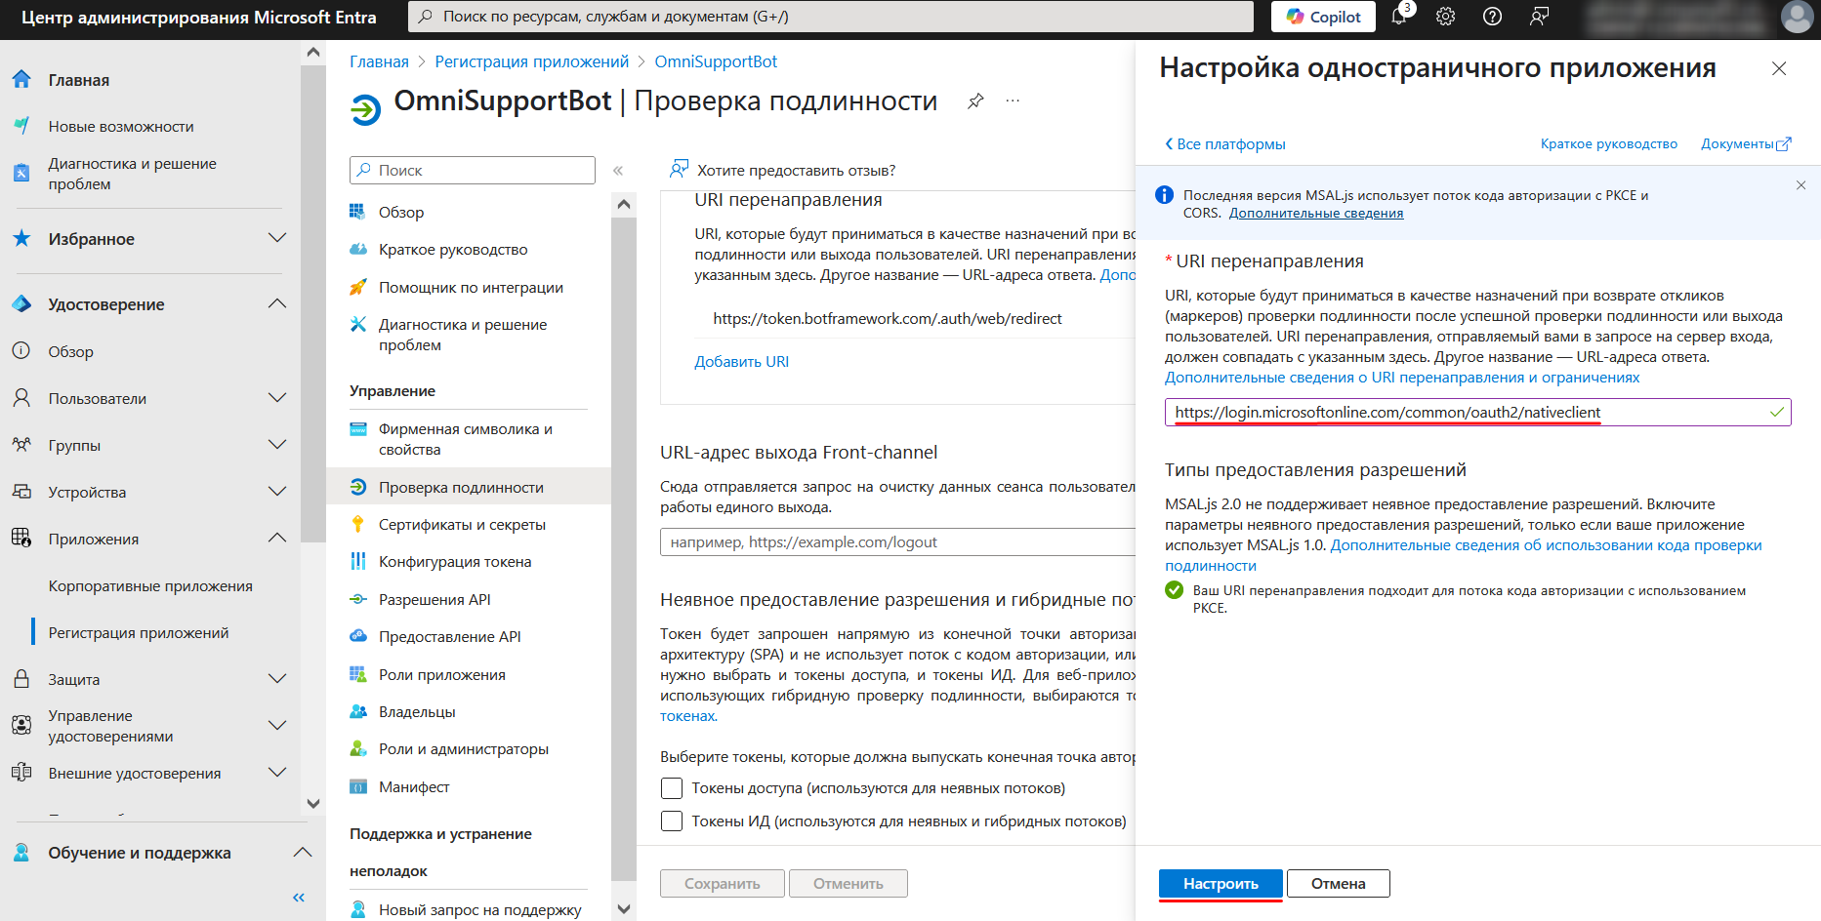1821x921 pixels.
Task: Click redirect URI input field in panel
Action: click(x=1477, y=413)
